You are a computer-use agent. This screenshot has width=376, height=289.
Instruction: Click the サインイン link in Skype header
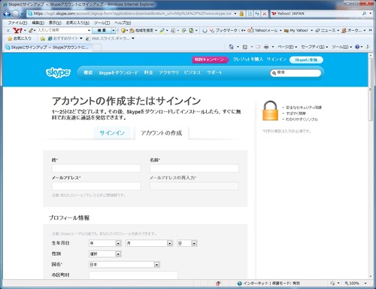coord(276,59)
